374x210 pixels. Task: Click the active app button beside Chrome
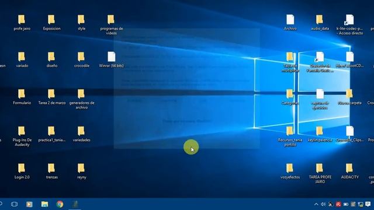75,204
